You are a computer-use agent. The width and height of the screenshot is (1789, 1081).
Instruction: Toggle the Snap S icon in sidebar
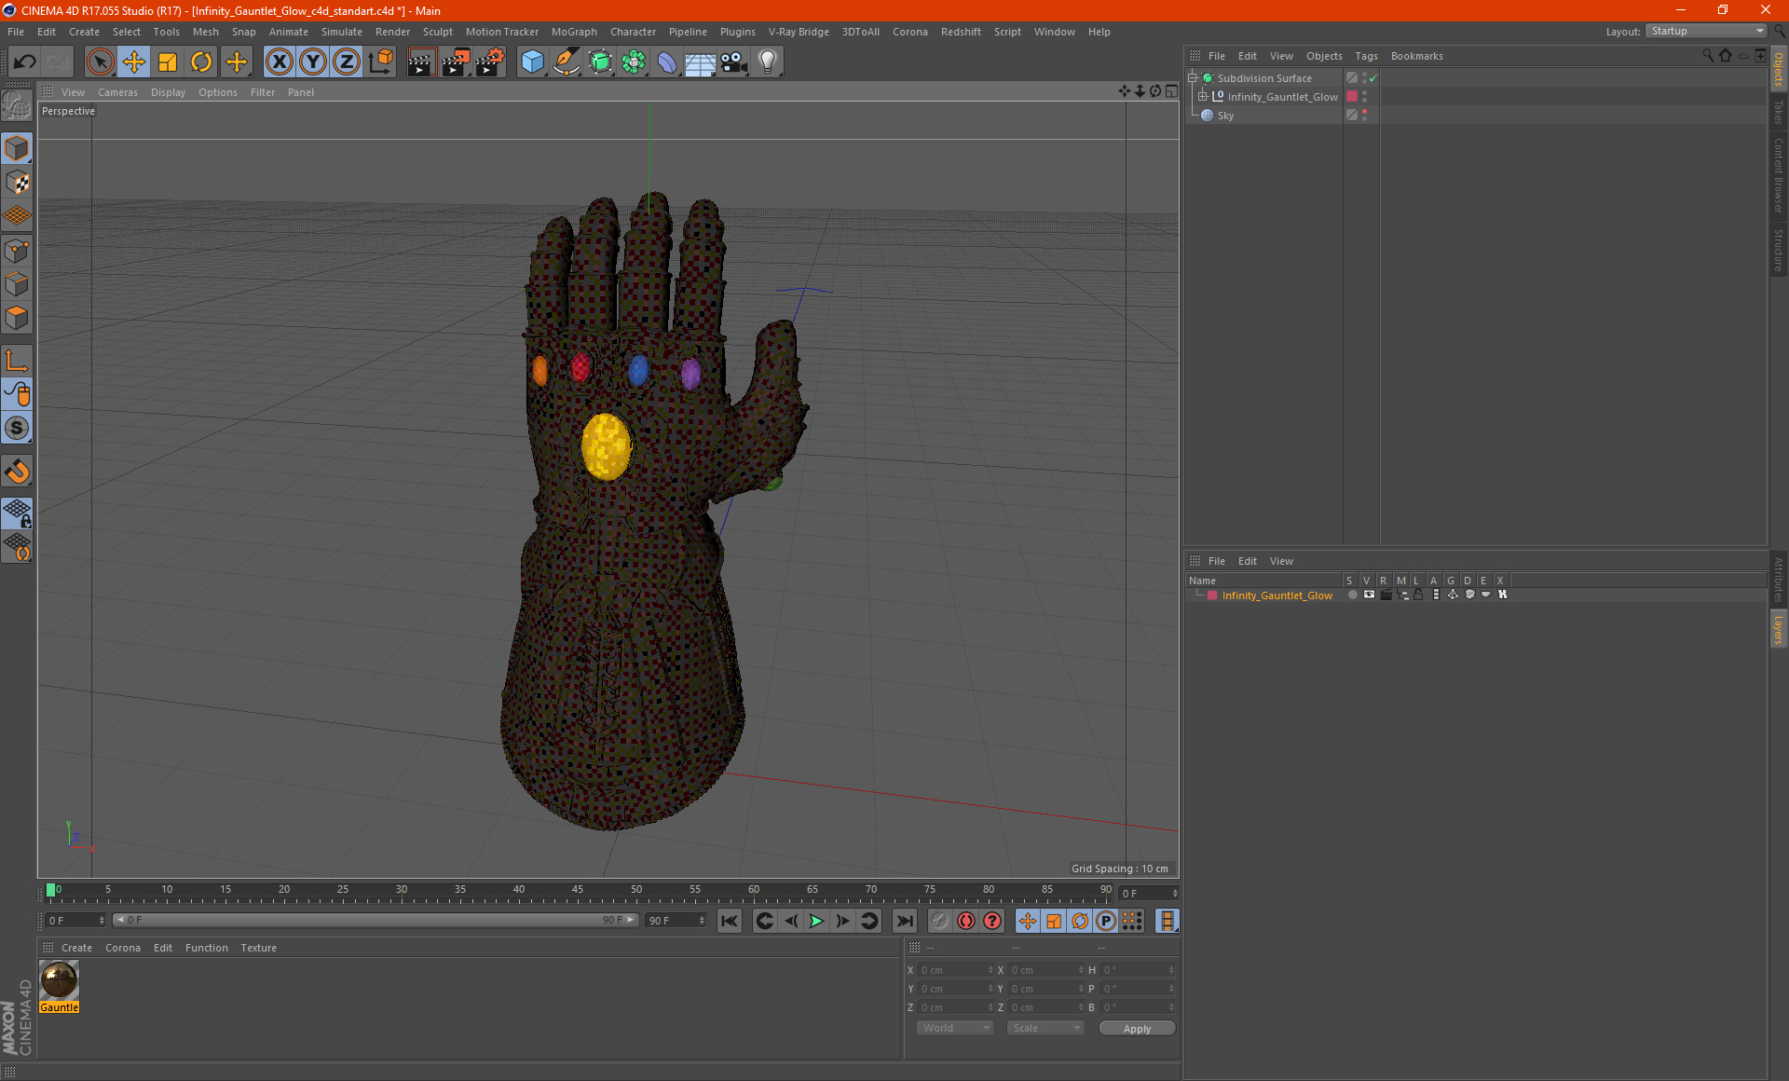(x=17, y=428)
